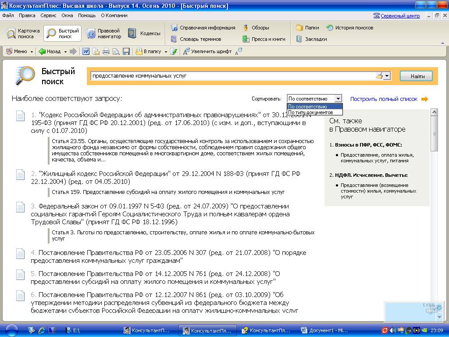The width and height of the screenshot is (449, 337).
Task: Select Быстрый поиск toolbar button
Action: (63, 33)
